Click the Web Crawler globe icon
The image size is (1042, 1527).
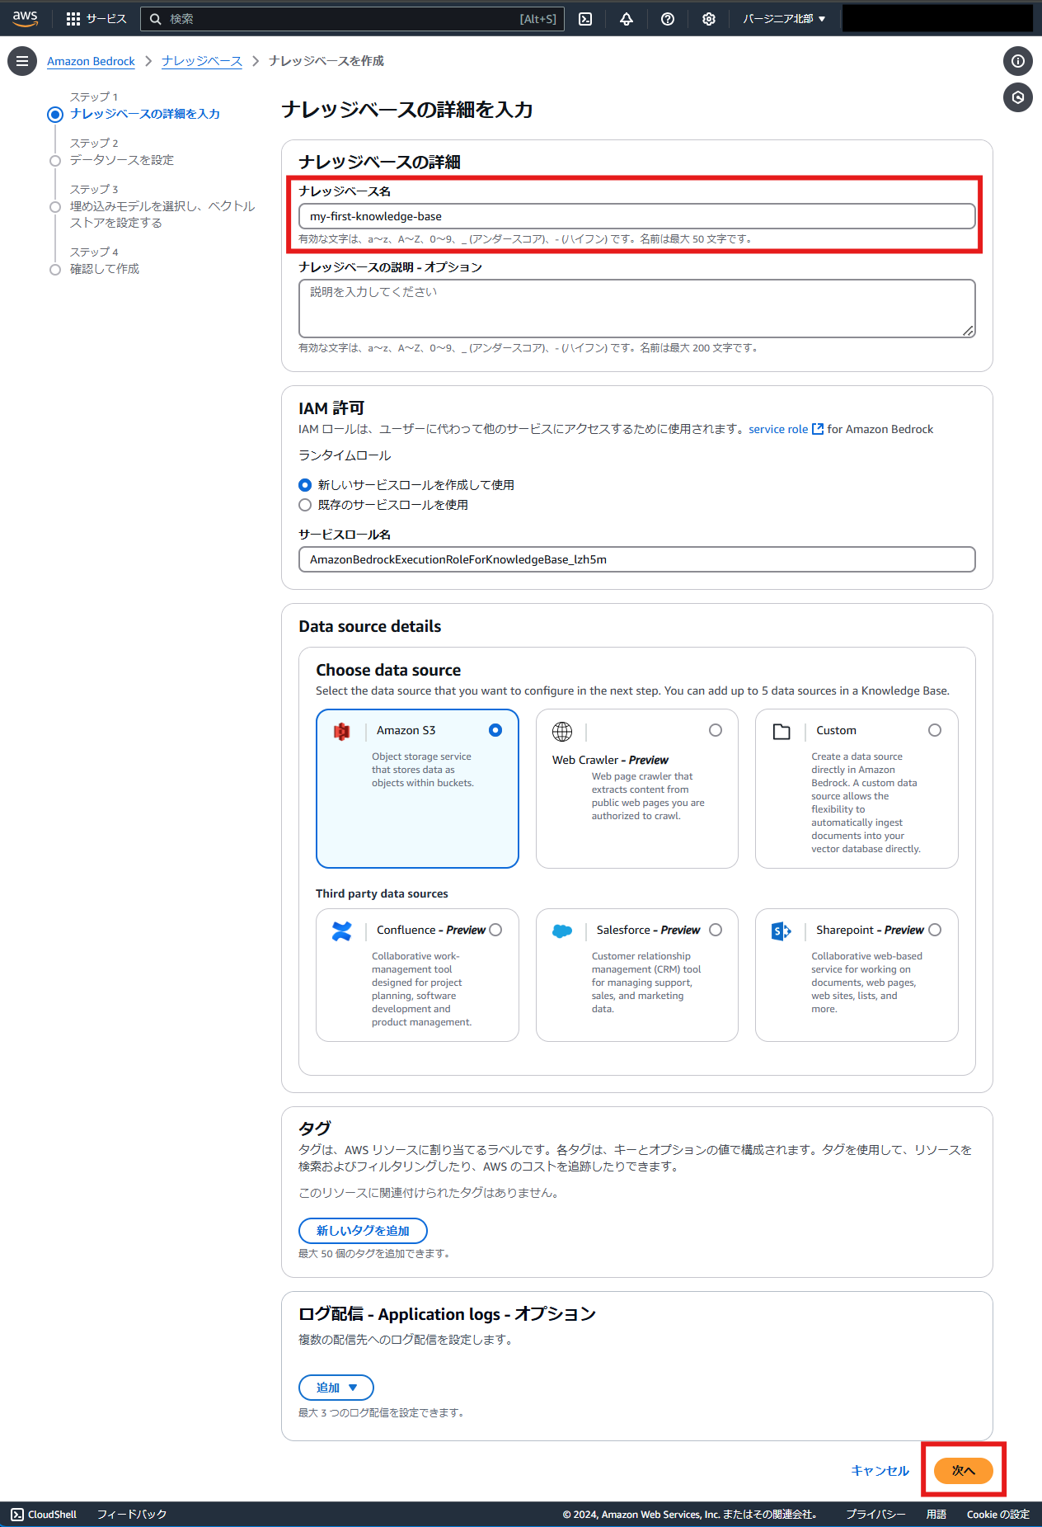click(x=562, y=732)
